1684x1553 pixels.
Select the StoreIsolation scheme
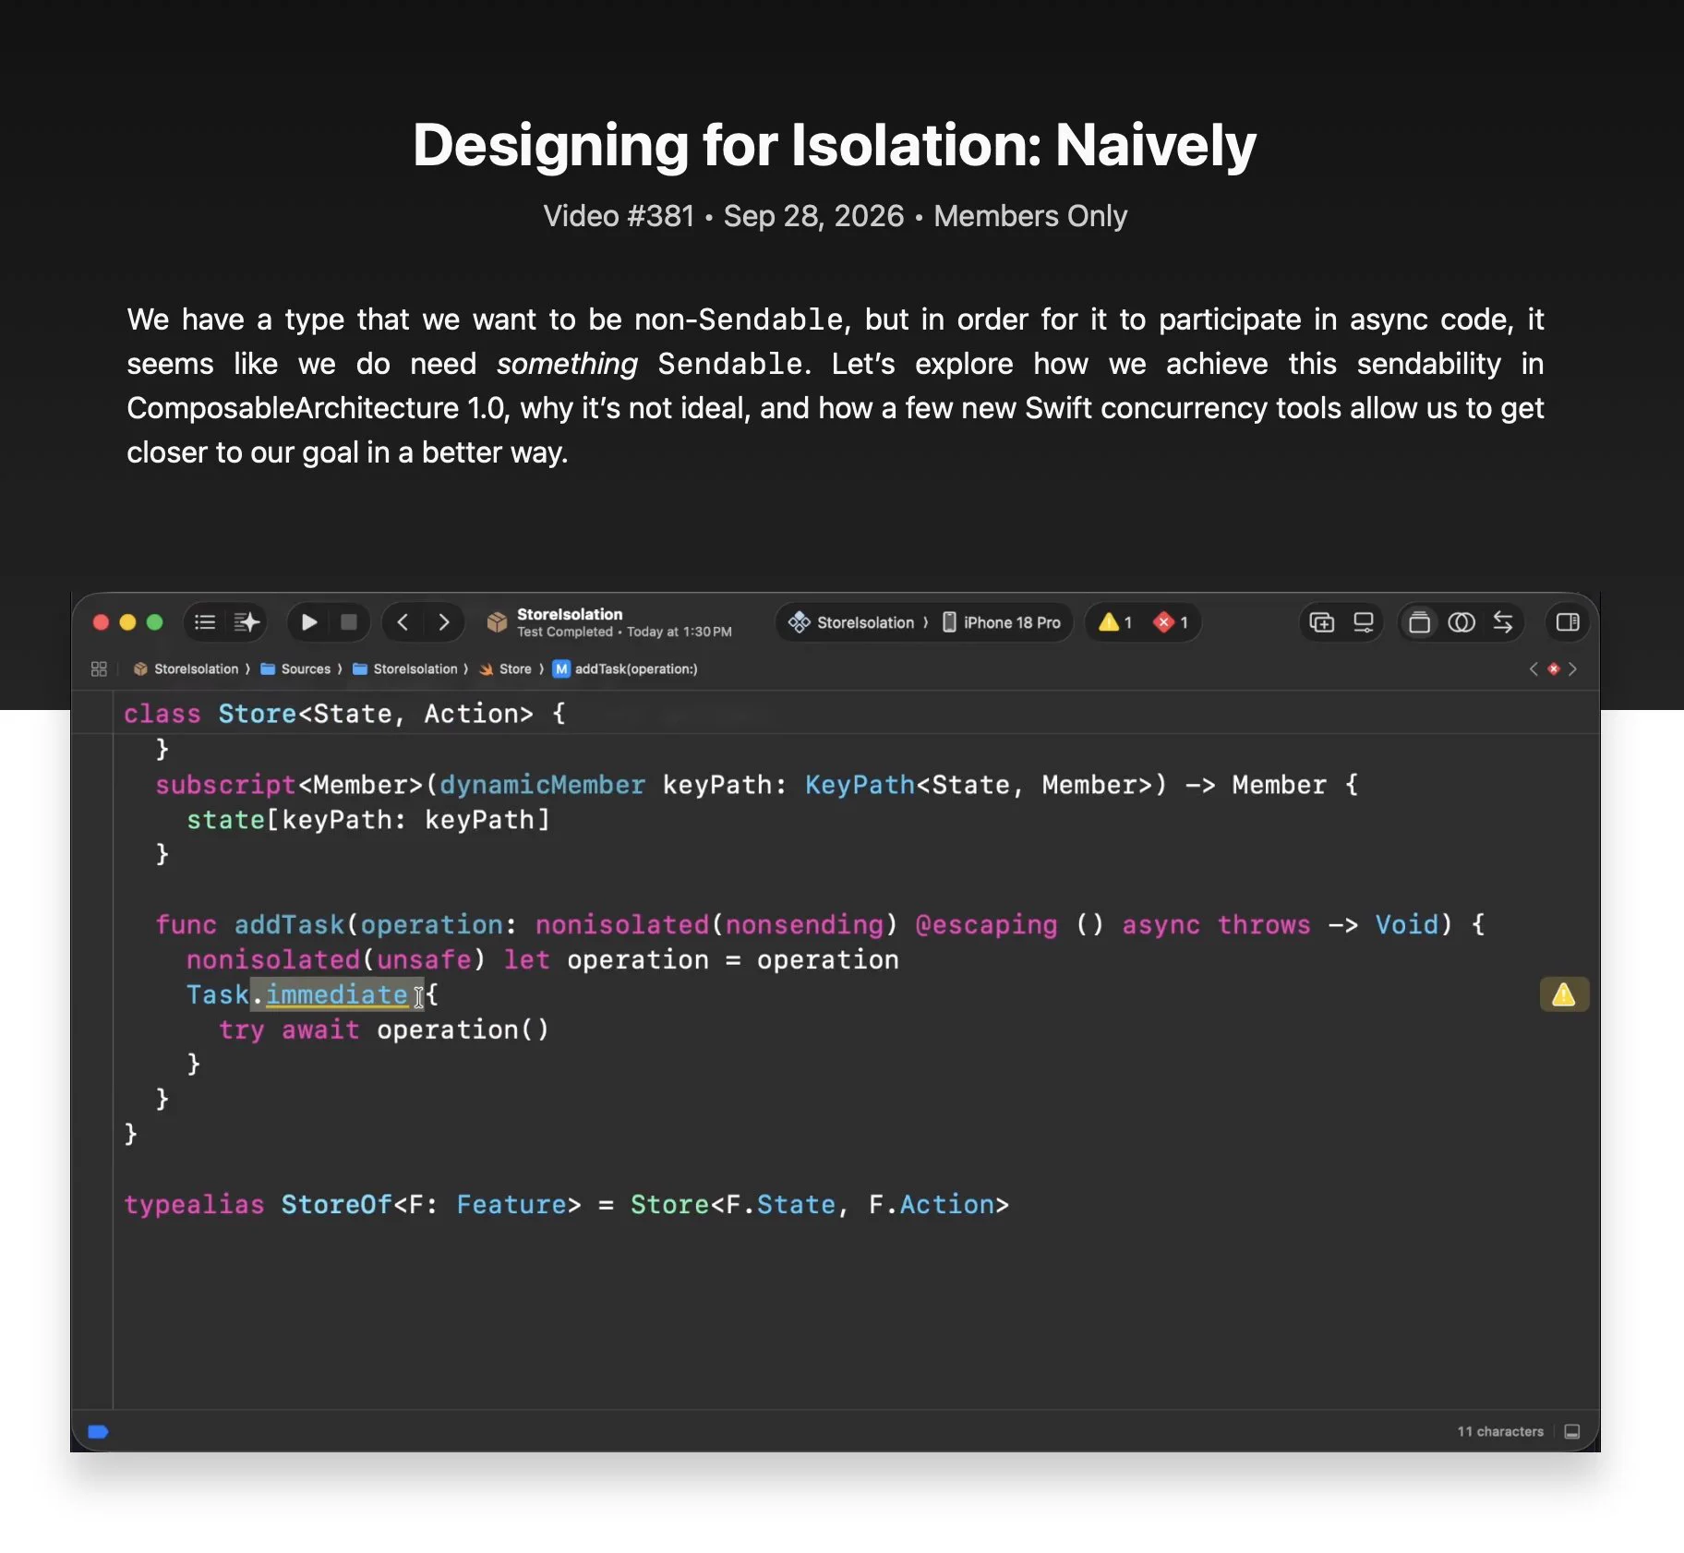851,622
